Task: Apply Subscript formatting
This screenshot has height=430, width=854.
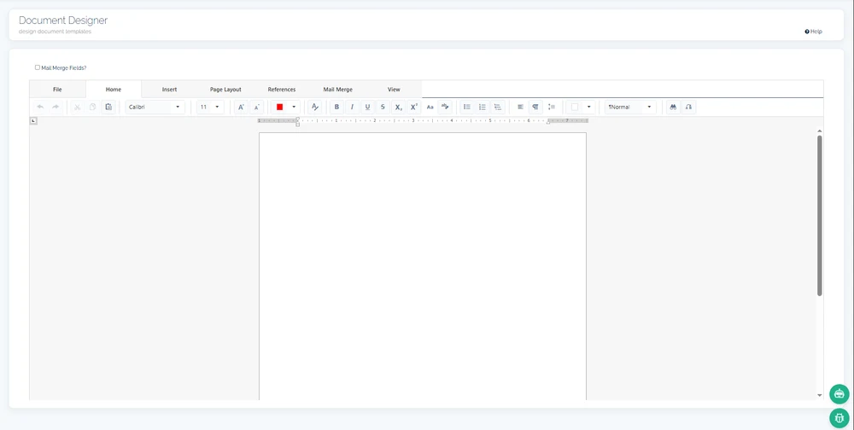Action: click(x=399, y=107)
